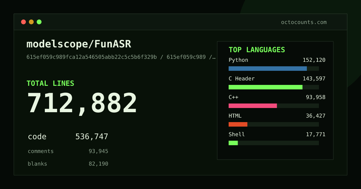Click the blue Python progress bar
Image resolution: width=361 pixels, height=189 pixels.
coord(268,68)
